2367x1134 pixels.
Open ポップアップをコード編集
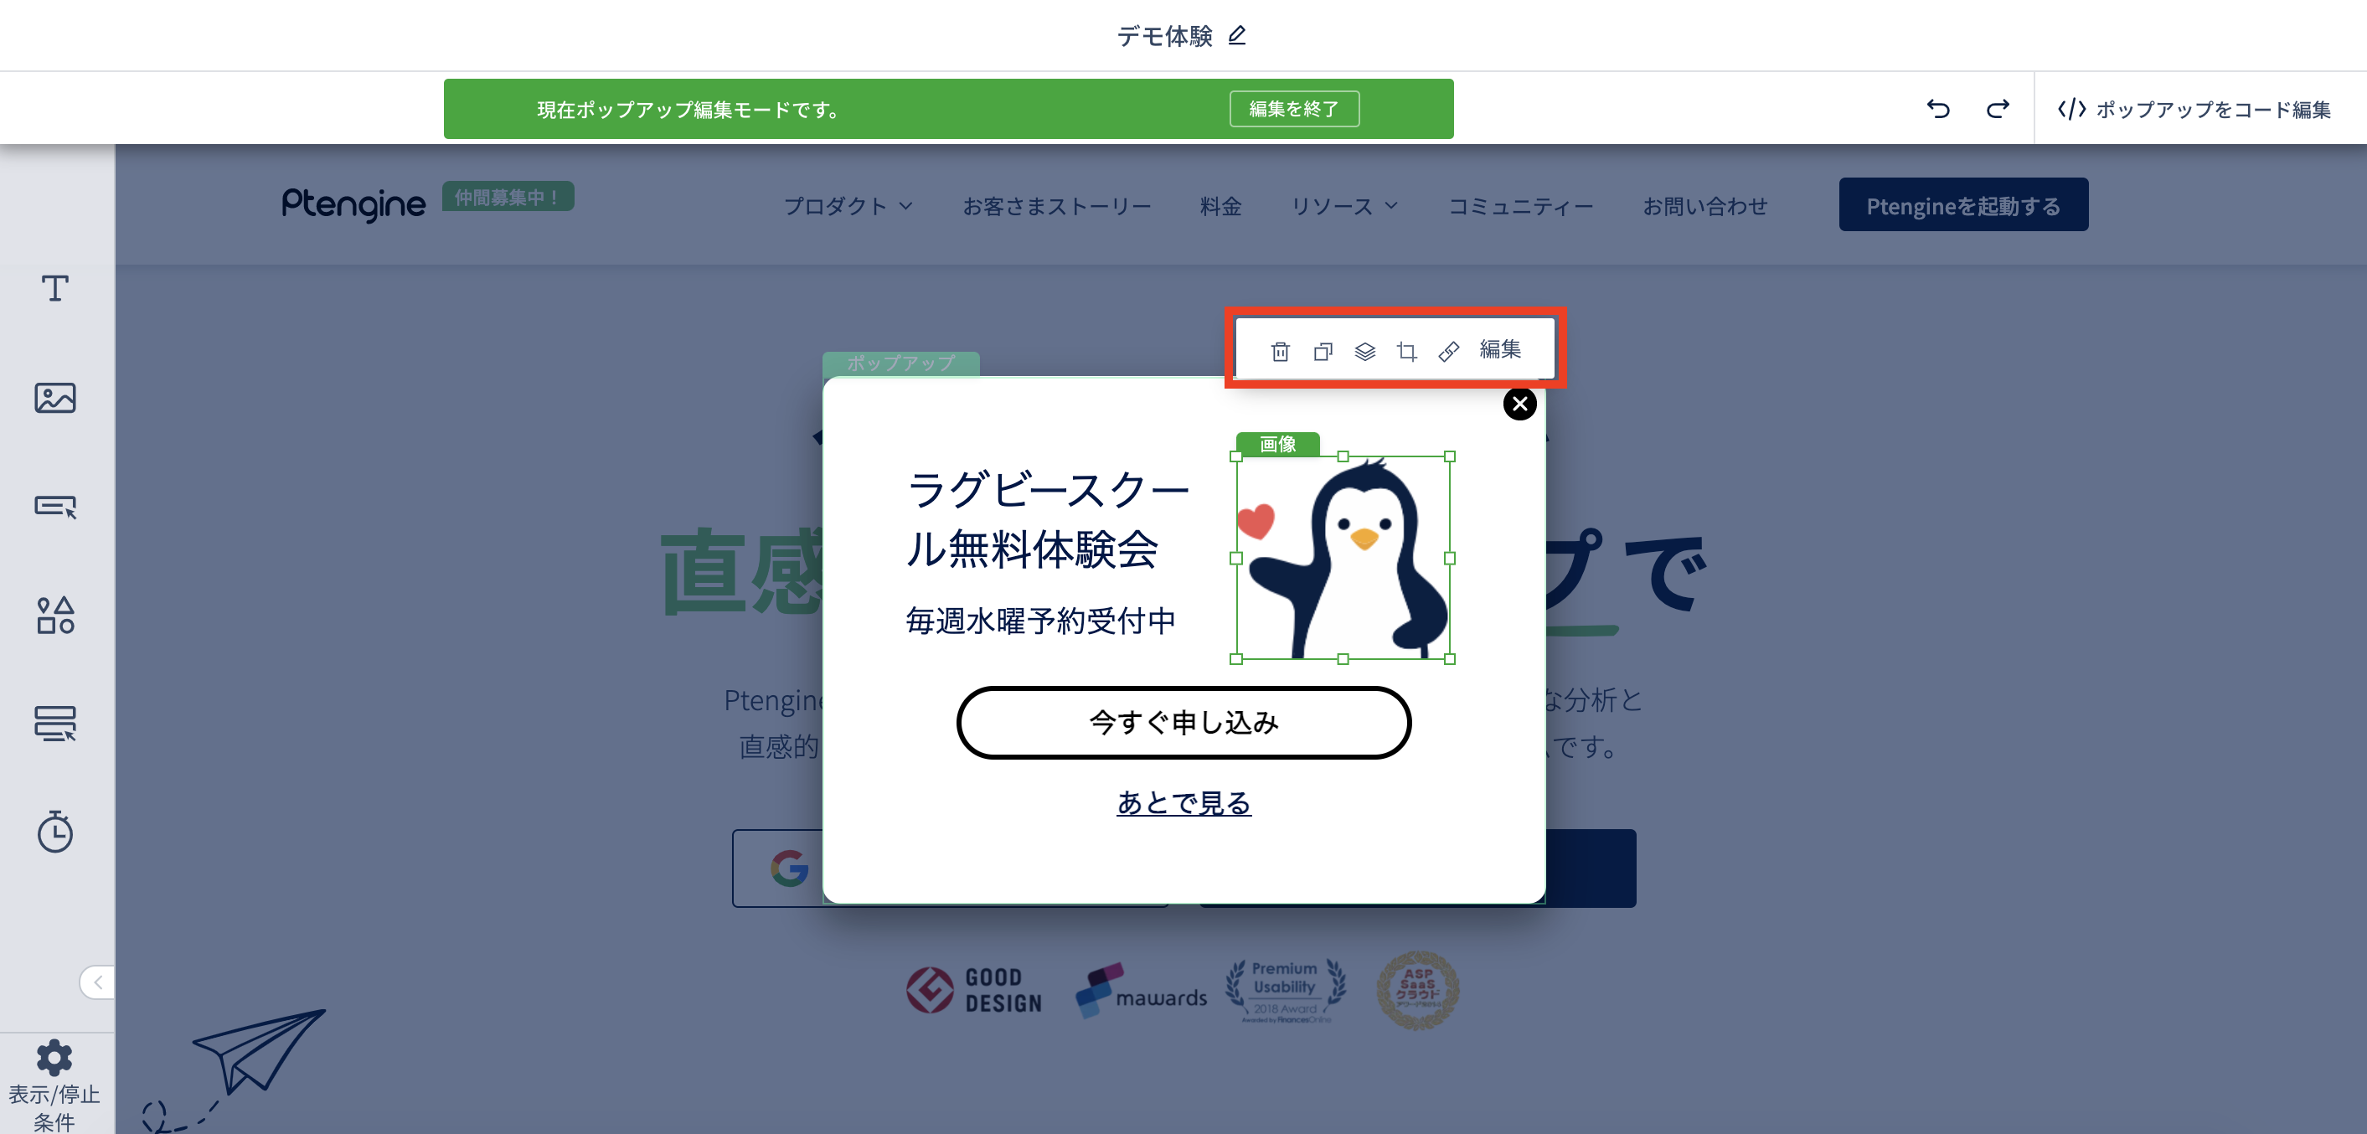pyautogui.click(x=2194, y=110)
